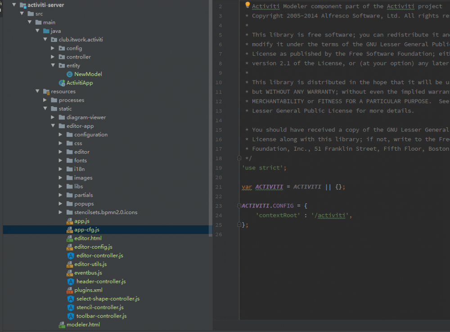Click the intention lightbulb icon in the editor
Viewport: 450px width, 332px height.
pyautogui.click(x=248, y=4)
